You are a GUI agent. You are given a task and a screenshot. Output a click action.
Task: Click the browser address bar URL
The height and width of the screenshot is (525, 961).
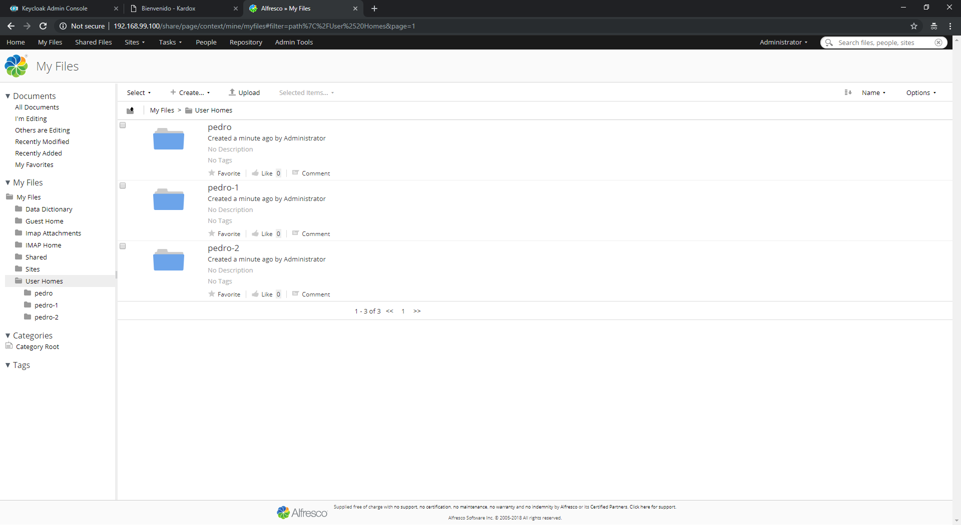(264, 26)
